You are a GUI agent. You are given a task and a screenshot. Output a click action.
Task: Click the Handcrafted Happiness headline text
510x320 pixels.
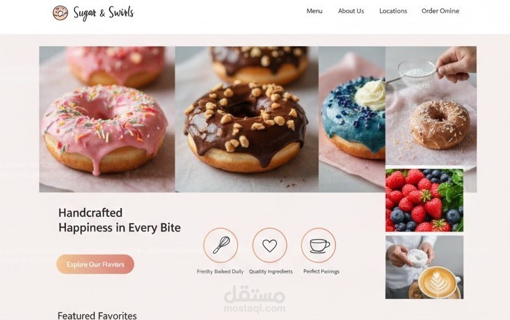(x=120, y=220)
